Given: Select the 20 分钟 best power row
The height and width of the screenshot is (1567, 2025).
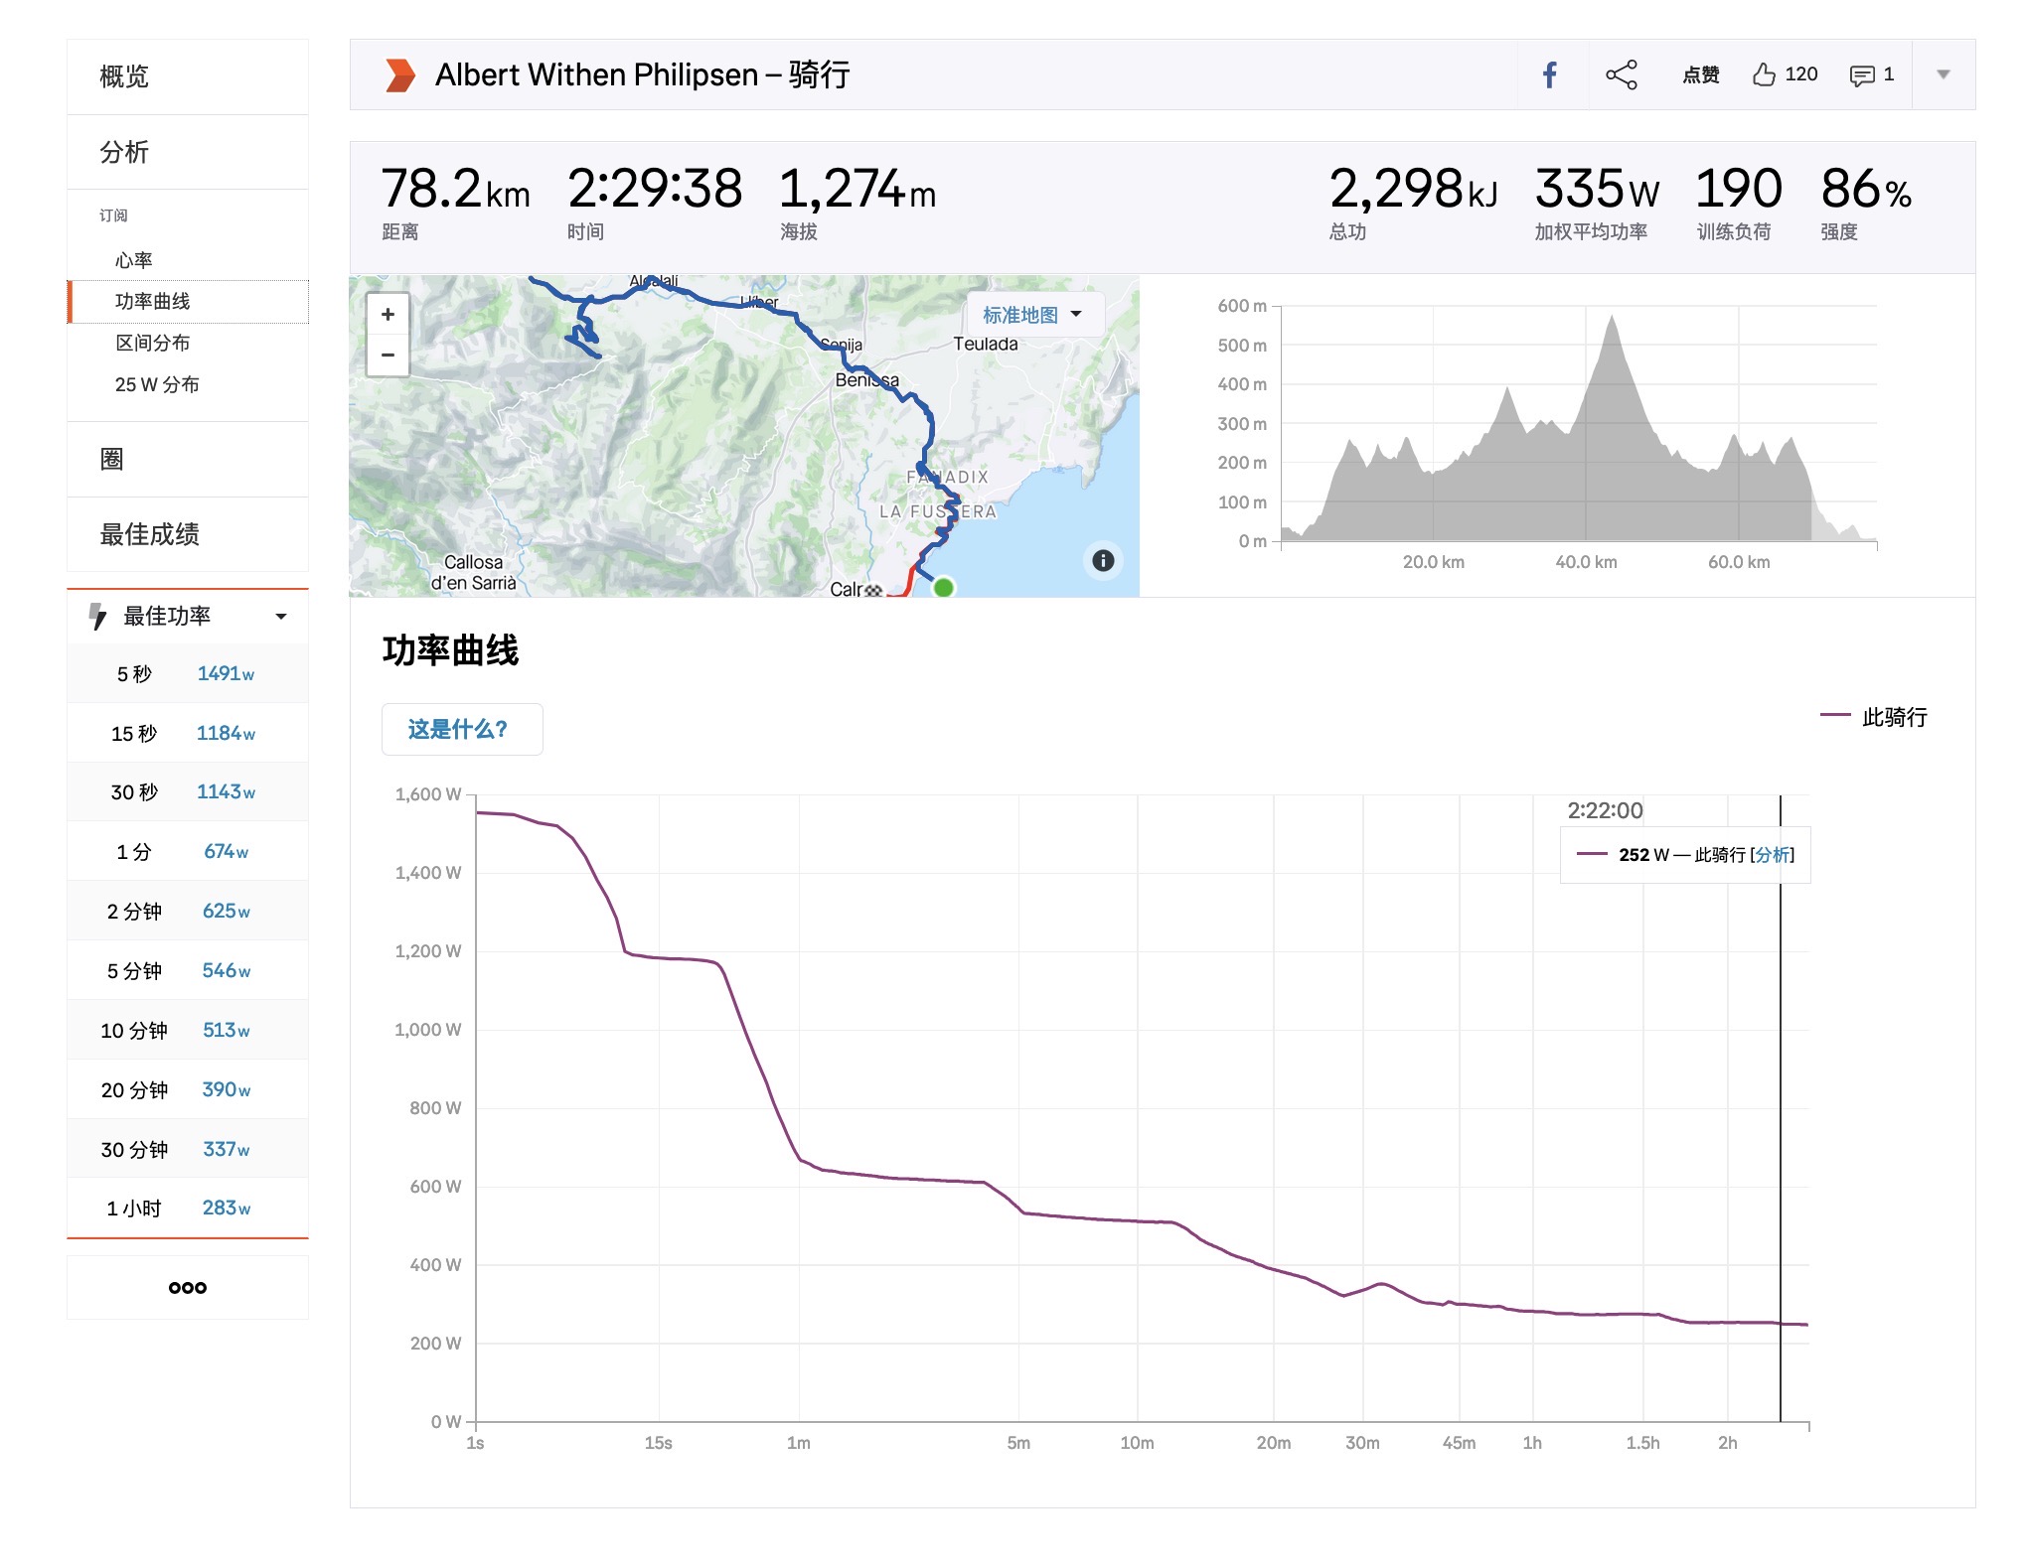Looking at the screenshot, I should 187,1089.
